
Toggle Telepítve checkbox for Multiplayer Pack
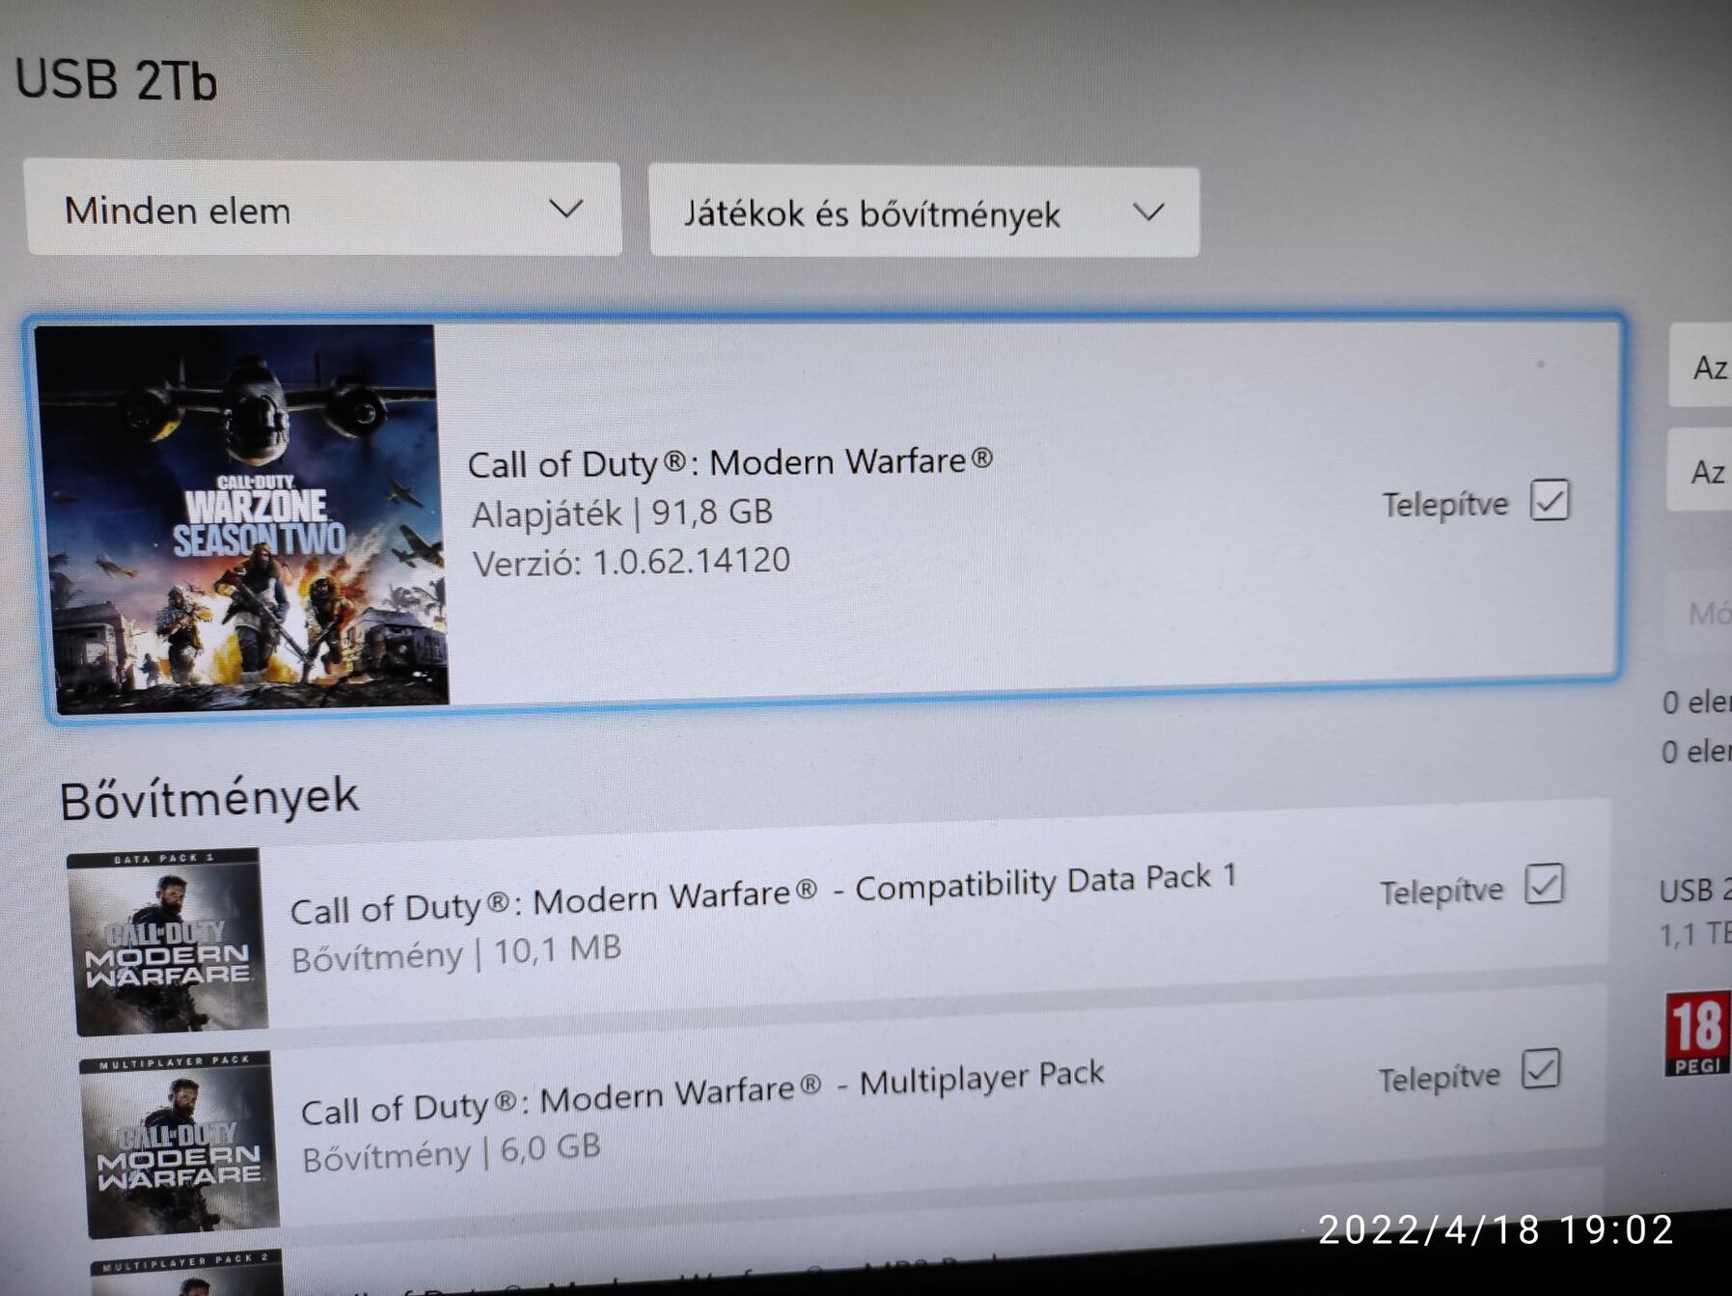tap(1541, 1069)
